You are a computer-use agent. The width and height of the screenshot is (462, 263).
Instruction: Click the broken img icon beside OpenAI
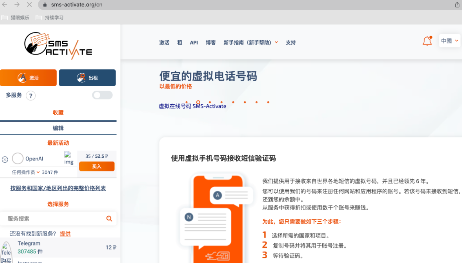[x=69, y=158]
